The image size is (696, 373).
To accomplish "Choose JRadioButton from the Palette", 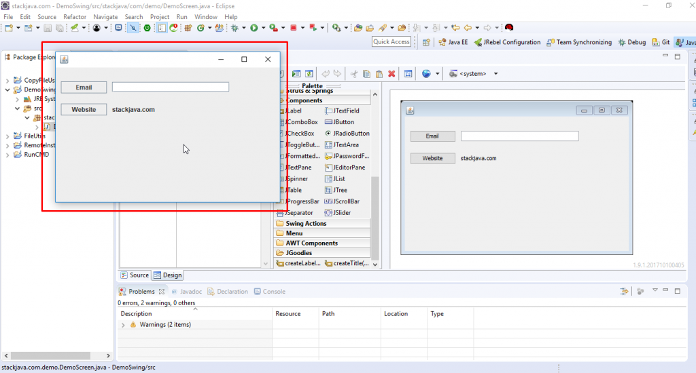I will 347,134.
